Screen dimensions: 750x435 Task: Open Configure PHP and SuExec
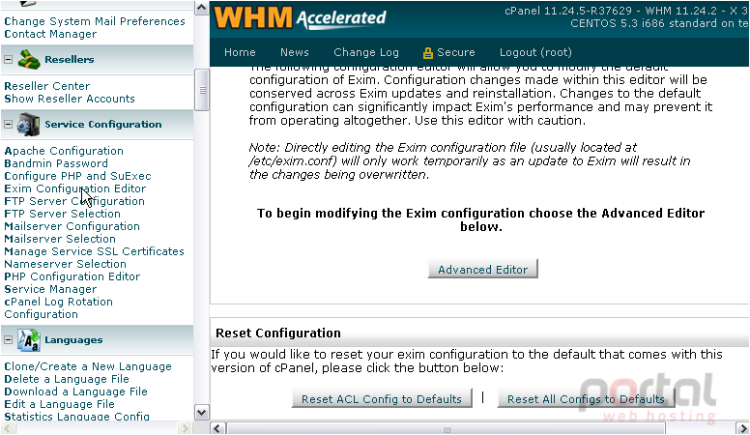pos(77,176)
